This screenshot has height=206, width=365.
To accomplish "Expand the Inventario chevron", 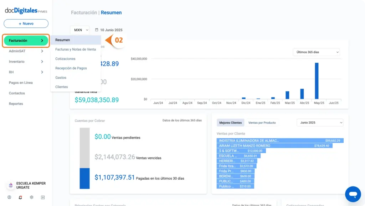I will tap(42, 62).
